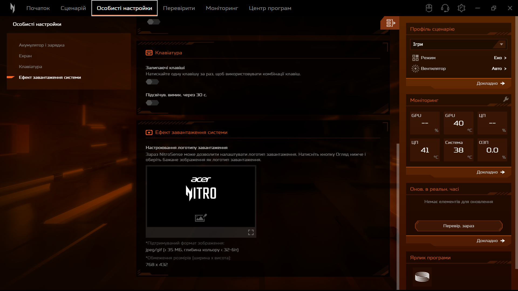Viewport: 518px width, 291px height.
Task: Click Докладно under Профіль сценарію
Action: click(490, 83)
